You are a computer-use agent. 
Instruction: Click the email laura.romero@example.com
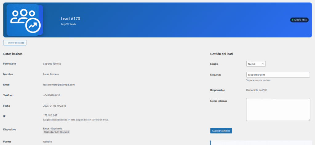coord(59,85)
